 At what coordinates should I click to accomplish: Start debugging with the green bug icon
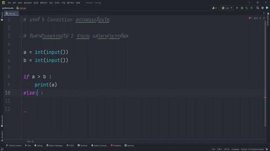pyautogui.click(x=242, y=8)
